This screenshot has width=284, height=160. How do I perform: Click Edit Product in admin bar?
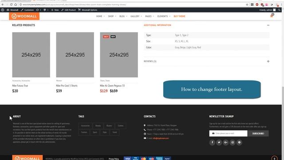tap(68, 10)
